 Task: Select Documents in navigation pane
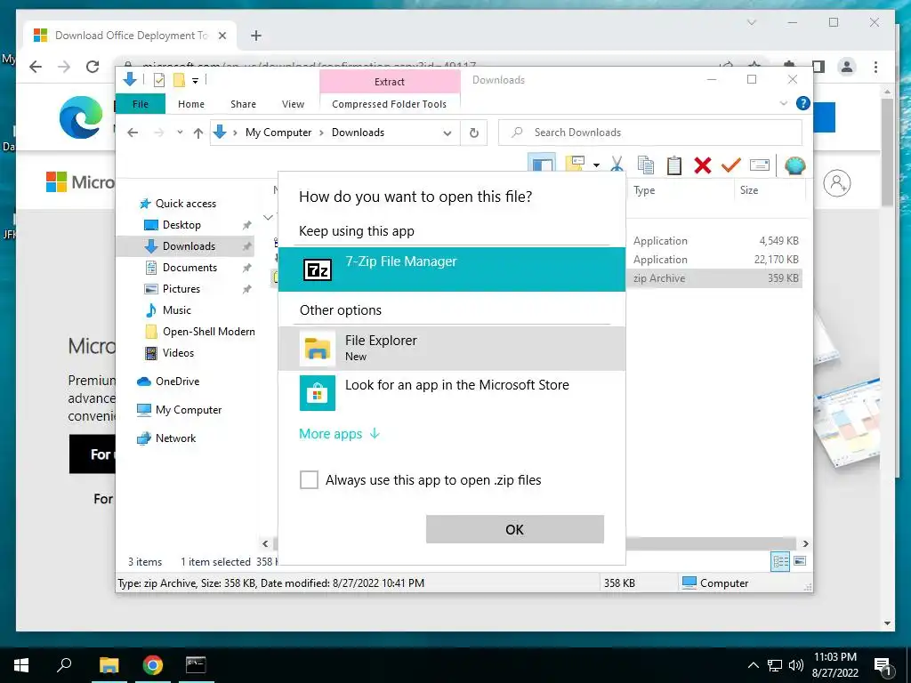(x=189, y=267)
